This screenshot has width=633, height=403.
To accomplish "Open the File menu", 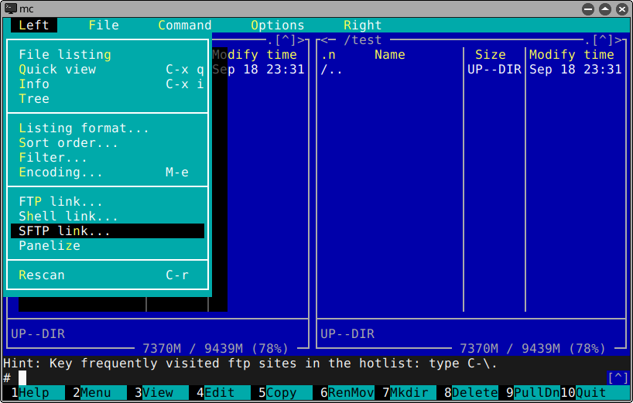I will pos(104,25).
